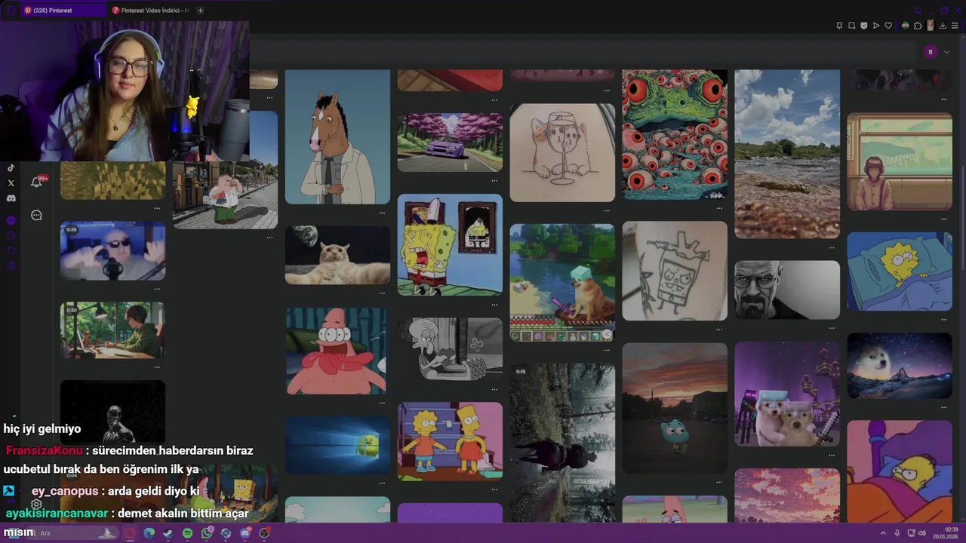This screenshot has width=966, height=543.
Task: Open Pinterest notifications bell with 99+ badge
Action: pos(36,182)
